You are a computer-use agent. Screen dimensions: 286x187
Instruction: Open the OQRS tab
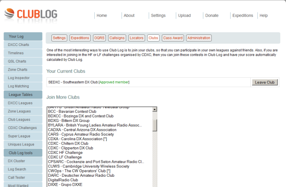[99, 38]
